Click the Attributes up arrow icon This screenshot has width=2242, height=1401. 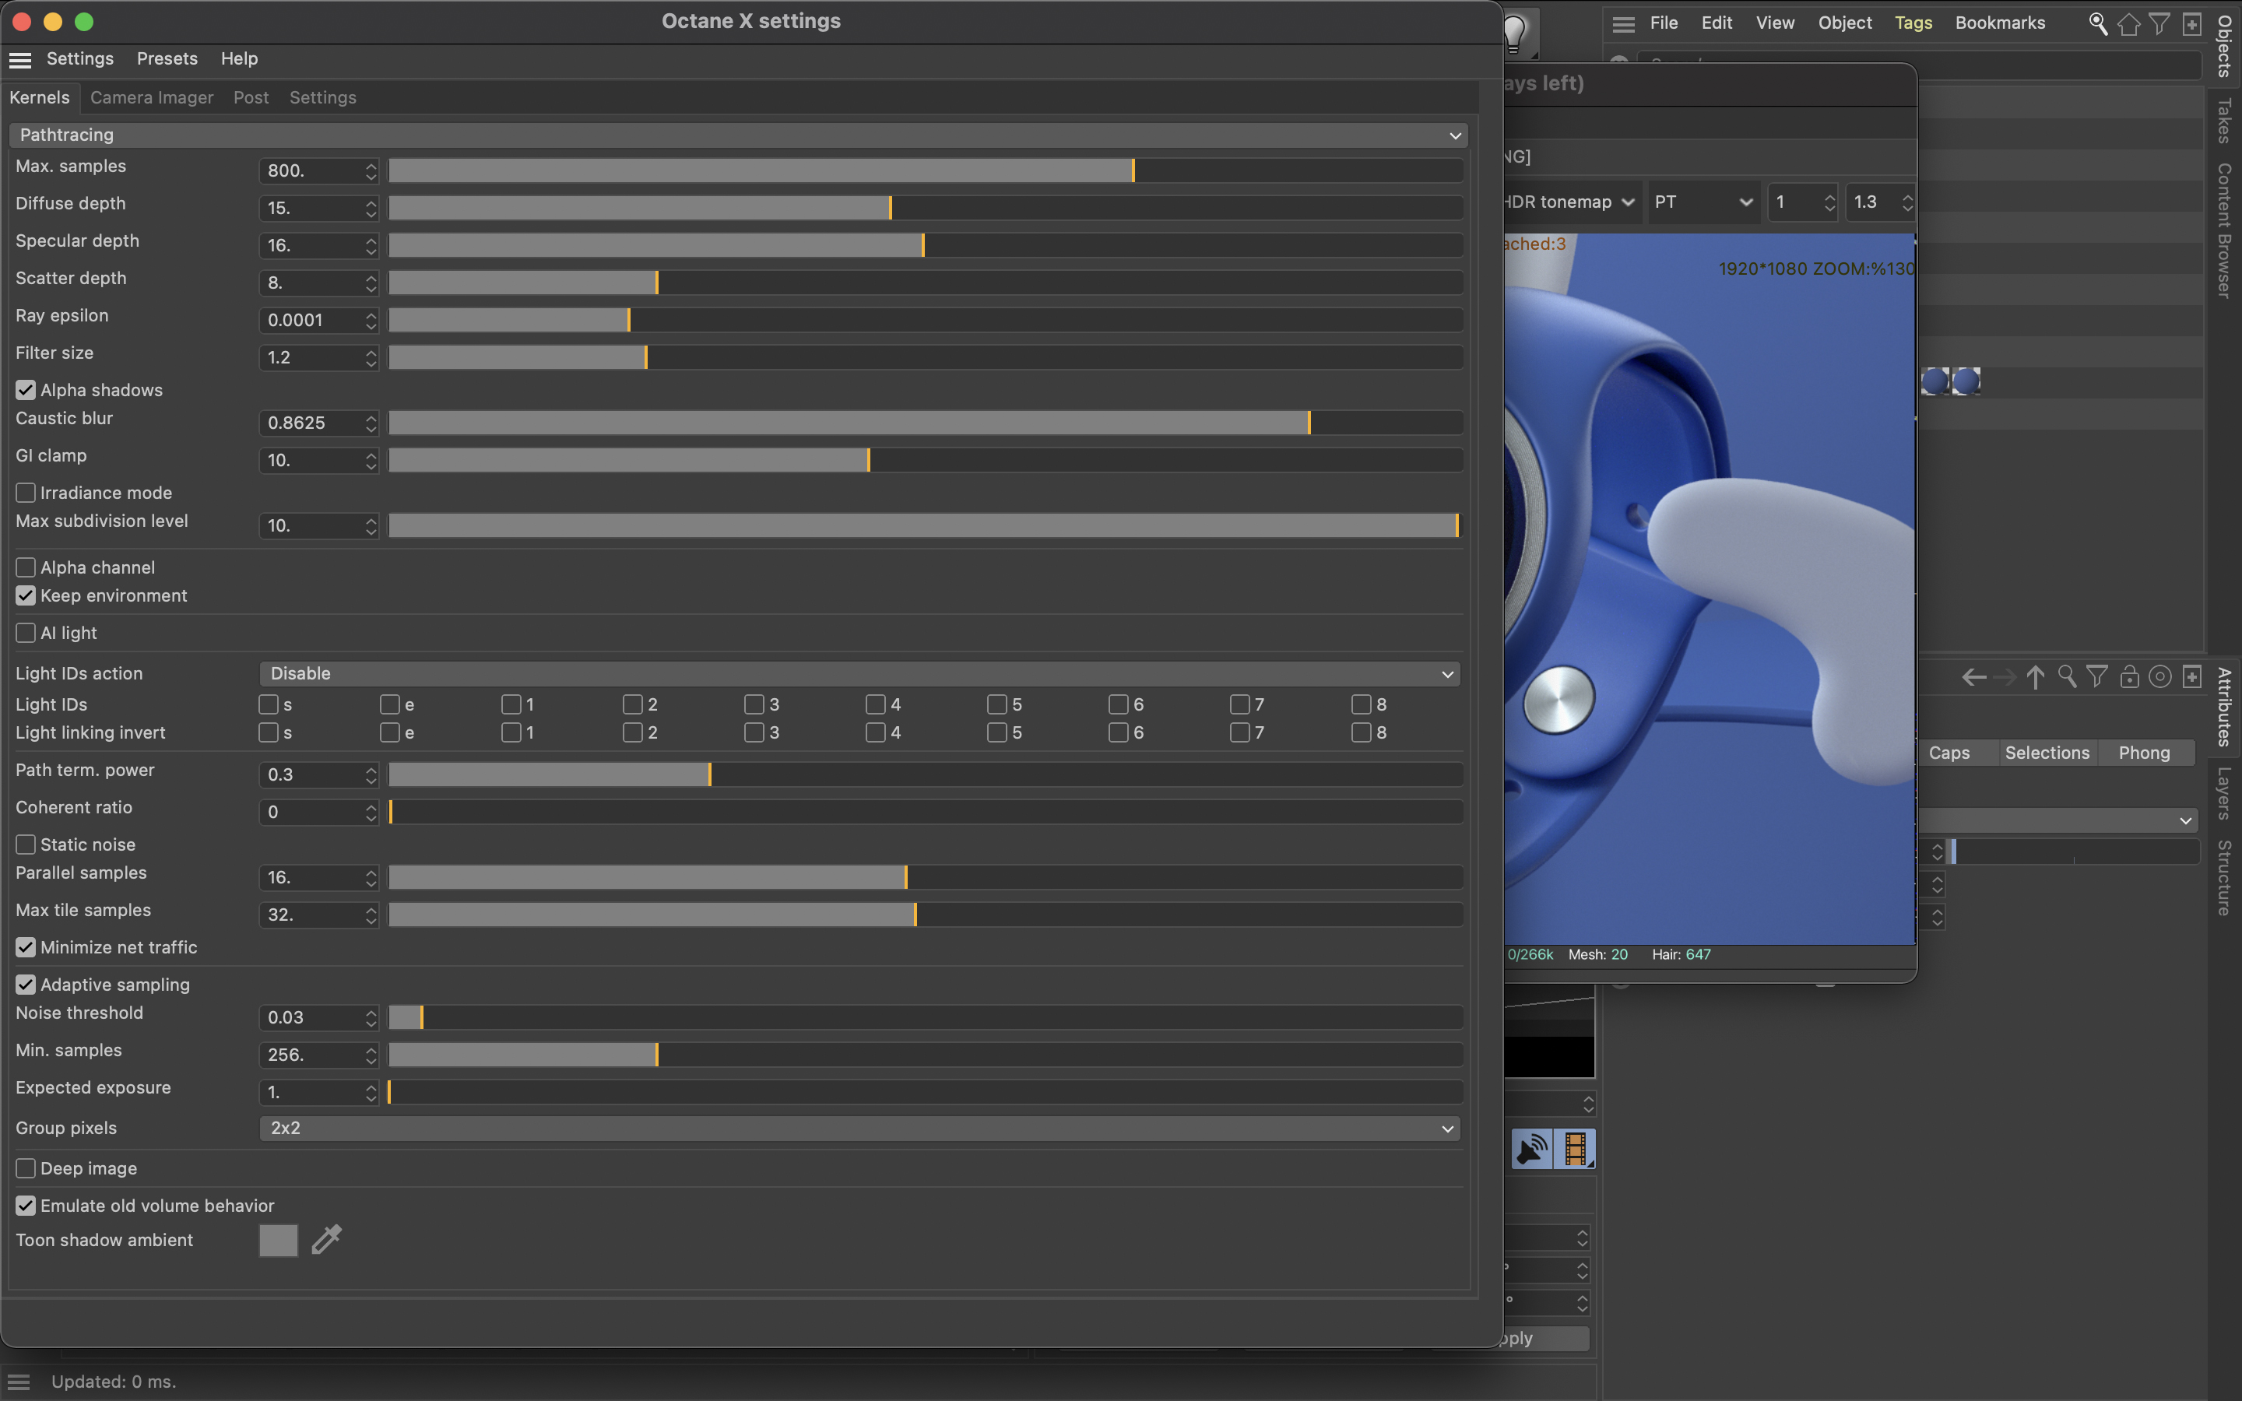(x=2036, y=677)
